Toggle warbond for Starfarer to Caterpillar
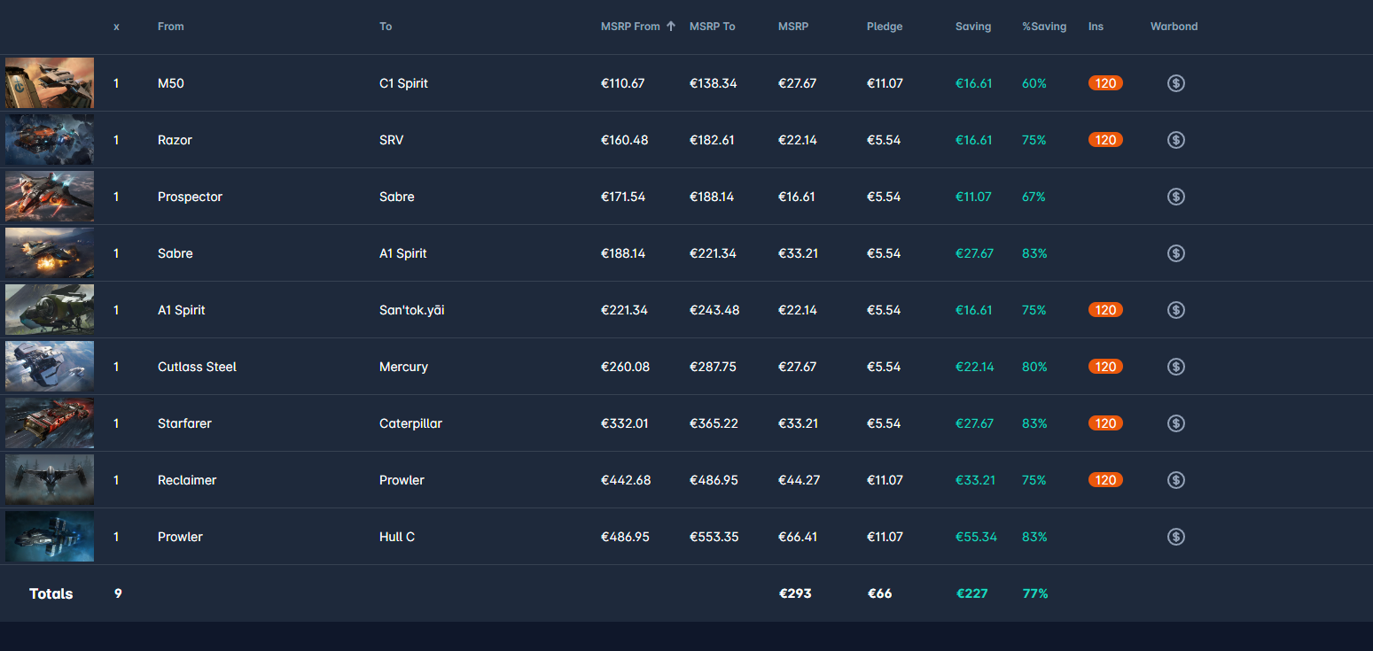 point(1175,423)
